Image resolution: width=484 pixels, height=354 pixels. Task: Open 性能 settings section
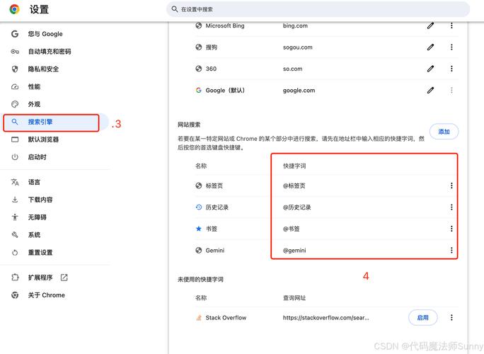[x=34, y=86]
